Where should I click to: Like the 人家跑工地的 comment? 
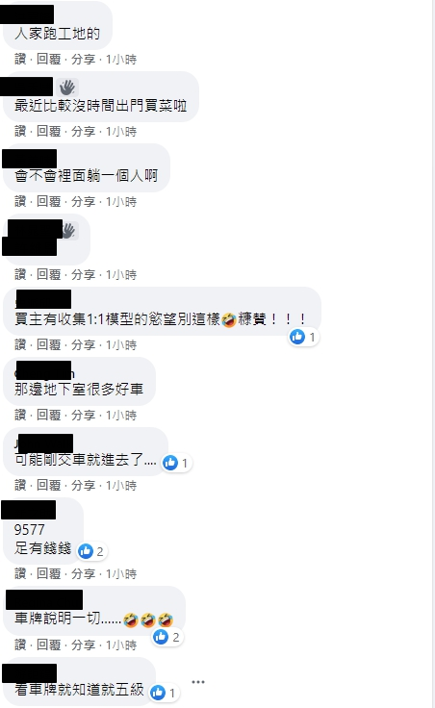click(20, 59)
